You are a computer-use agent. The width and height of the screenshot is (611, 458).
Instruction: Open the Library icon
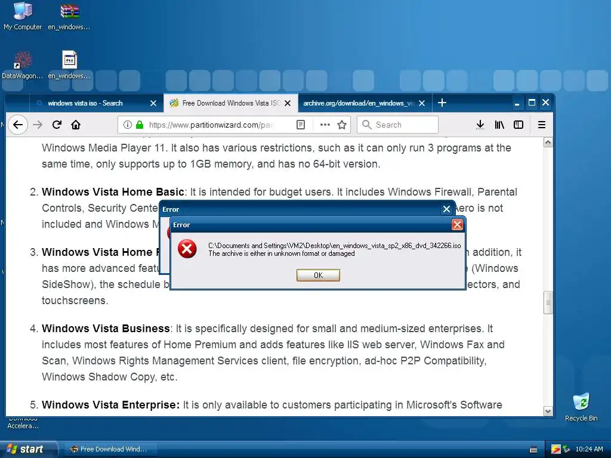(x=499, y=125)
